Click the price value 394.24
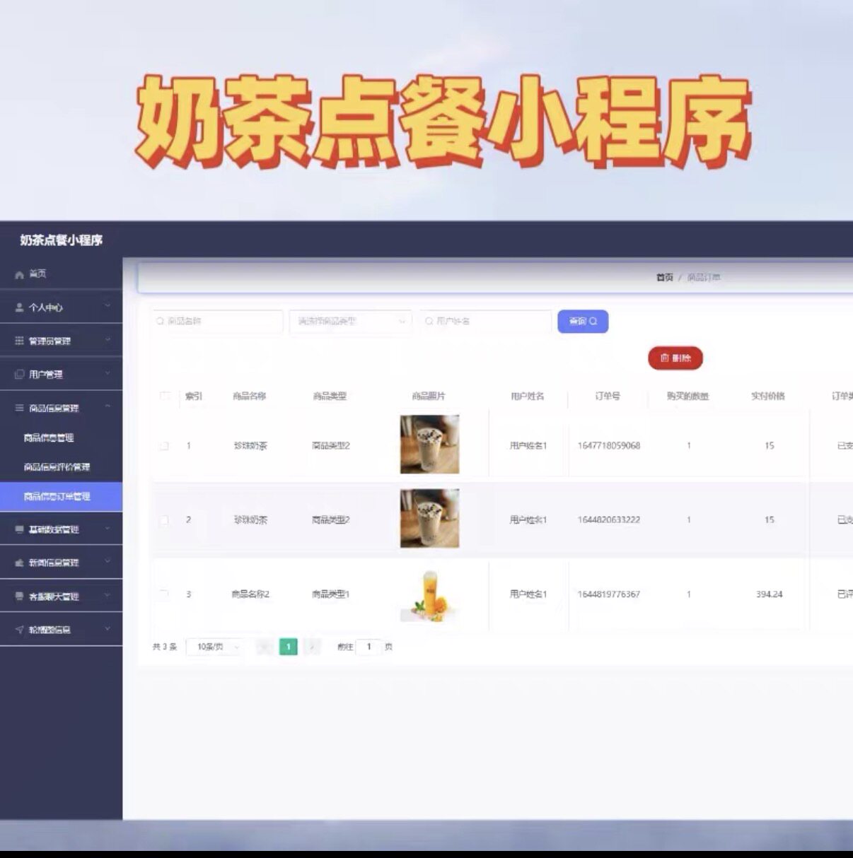Image resolution: width=853 pixels, height=858 pixels. pos(770,594)
